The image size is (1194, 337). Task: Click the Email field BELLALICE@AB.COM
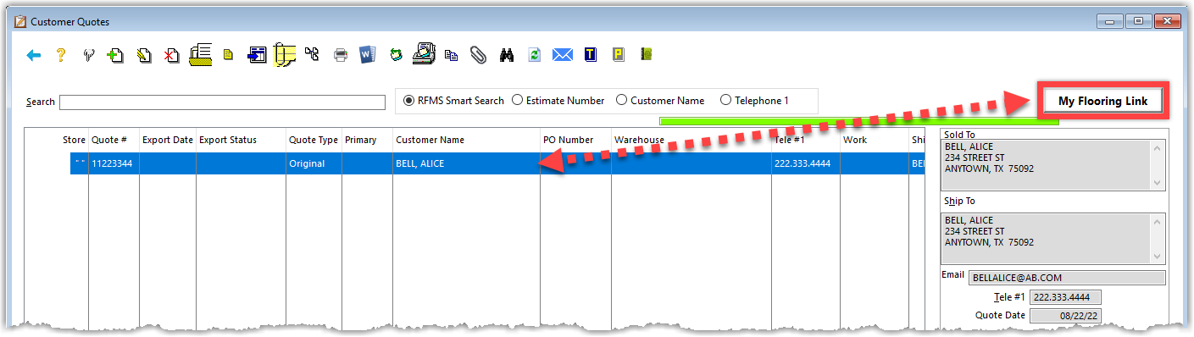pyautogui.click(x=1067, y=278)
